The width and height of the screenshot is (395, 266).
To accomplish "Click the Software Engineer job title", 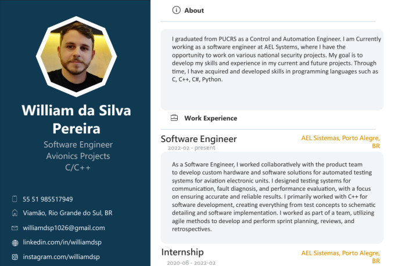I will click(199, 139).
